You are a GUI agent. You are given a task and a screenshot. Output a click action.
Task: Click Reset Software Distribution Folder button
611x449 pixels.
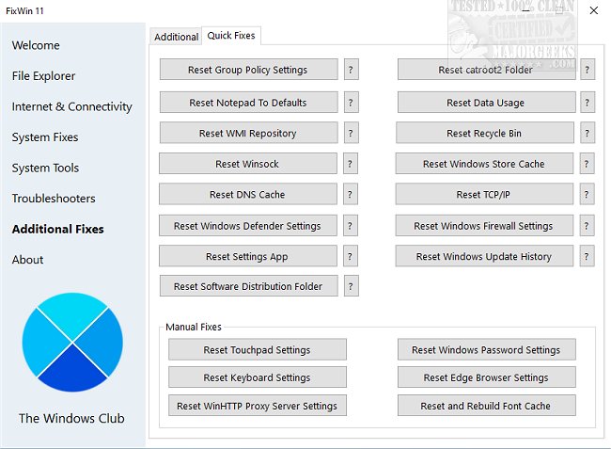(x=248, y=286)
